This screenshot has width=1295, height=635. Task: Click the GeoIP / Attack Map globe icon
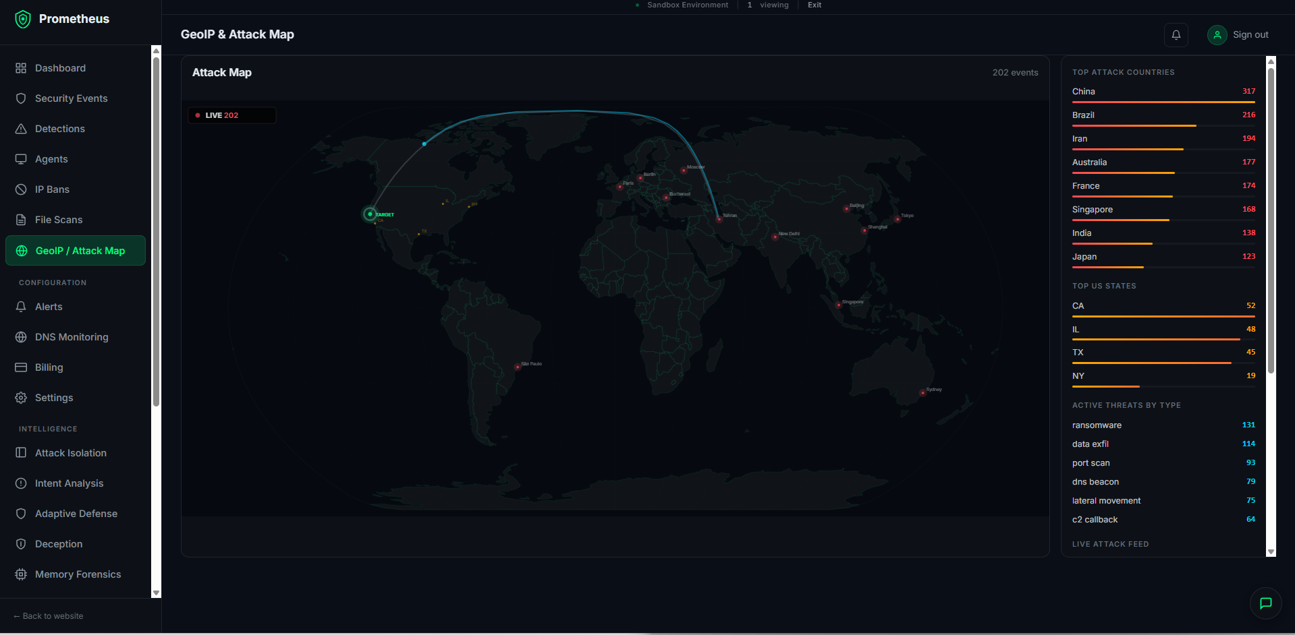click(22, 251)
